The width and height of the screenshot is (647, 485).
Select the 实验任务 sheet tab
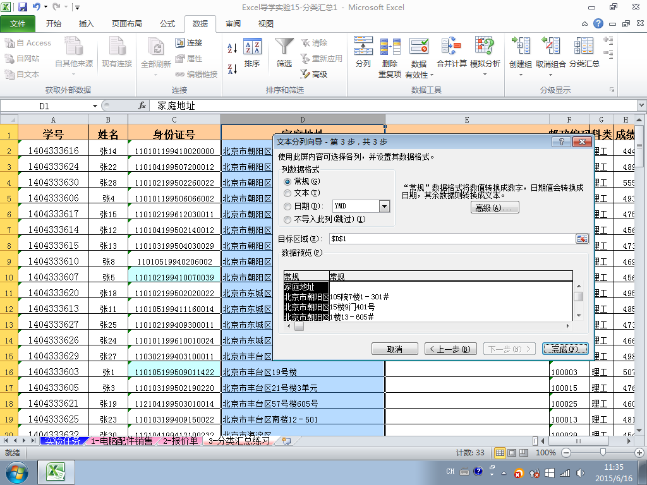click(x=63, y=441)
